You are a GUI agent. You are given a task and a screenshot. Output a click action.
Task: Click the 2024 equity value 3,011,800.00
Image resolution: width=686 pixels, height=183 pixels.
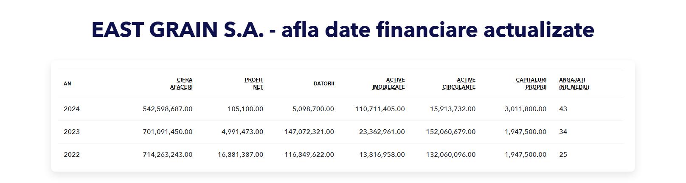(x=526, y=109)
